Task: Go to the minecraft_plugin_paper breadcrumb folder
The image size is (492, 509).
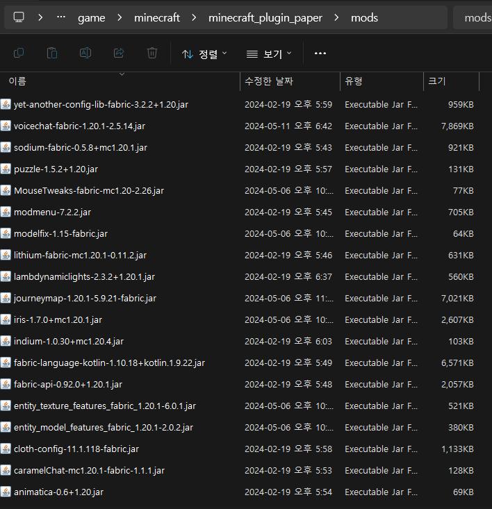Action: pyautogui.click(x=265, y=17)
